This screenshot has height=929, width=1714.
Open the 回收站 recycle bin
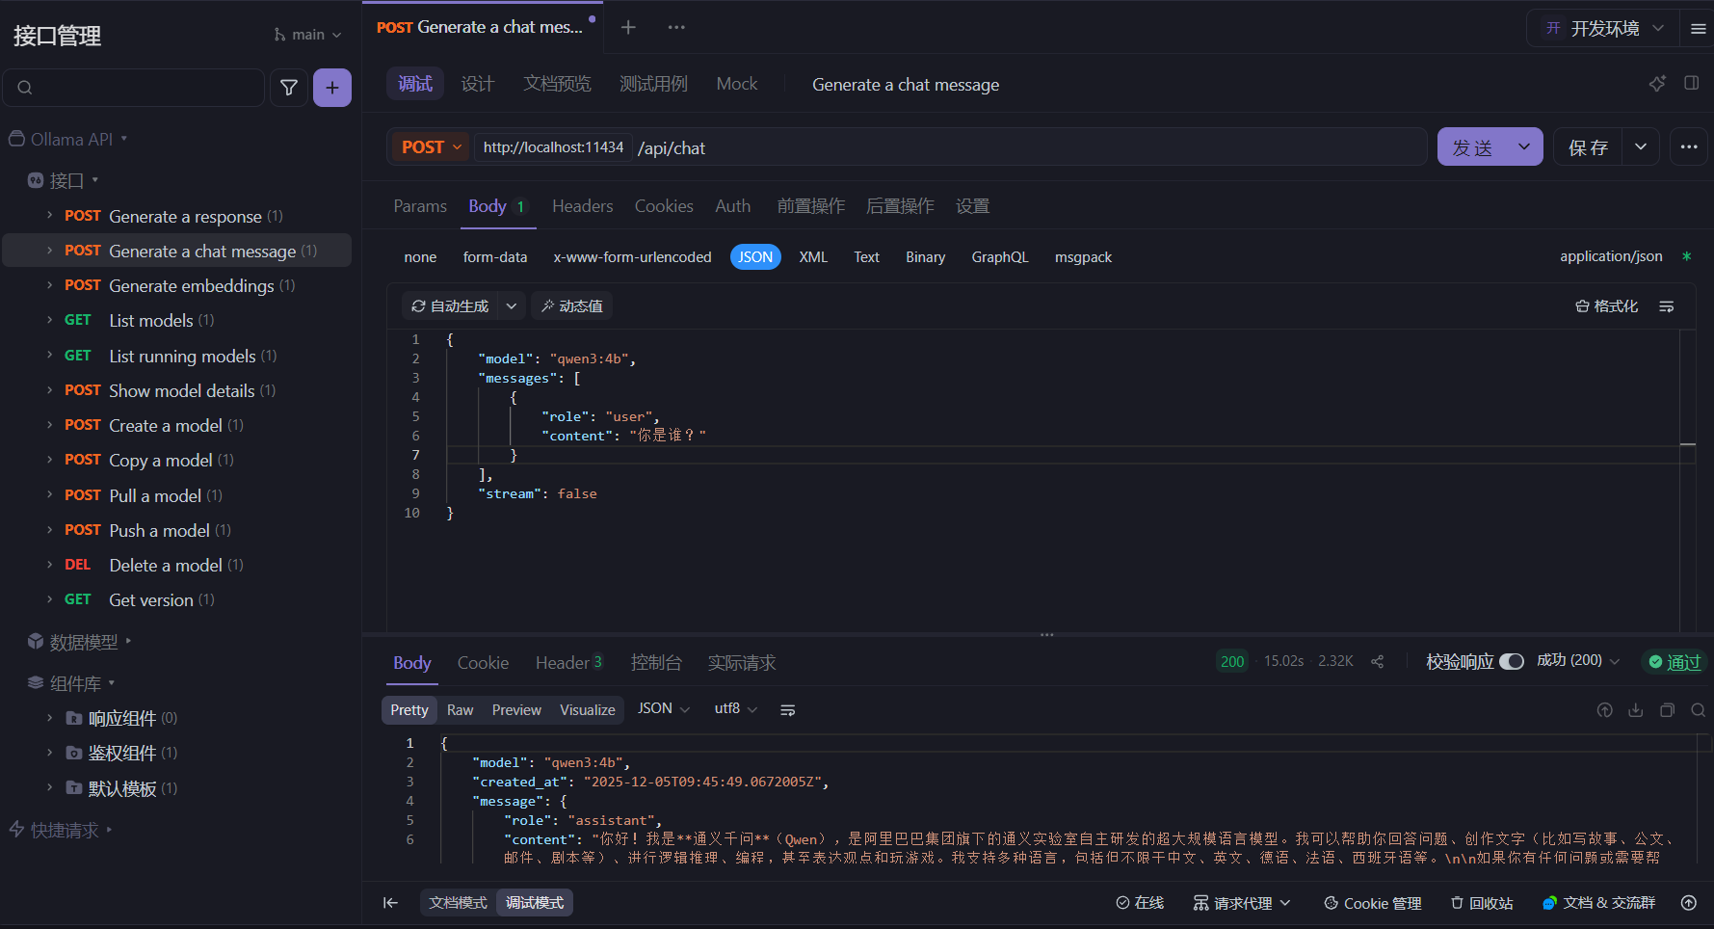(1482, 903)
